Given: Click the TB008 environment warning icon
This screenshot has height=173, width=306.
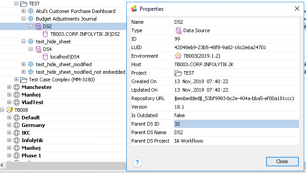Looking at the screenshot, I should point(9,110).
